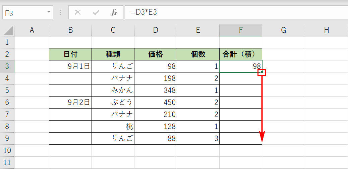Select column A header

click(32, 30)
